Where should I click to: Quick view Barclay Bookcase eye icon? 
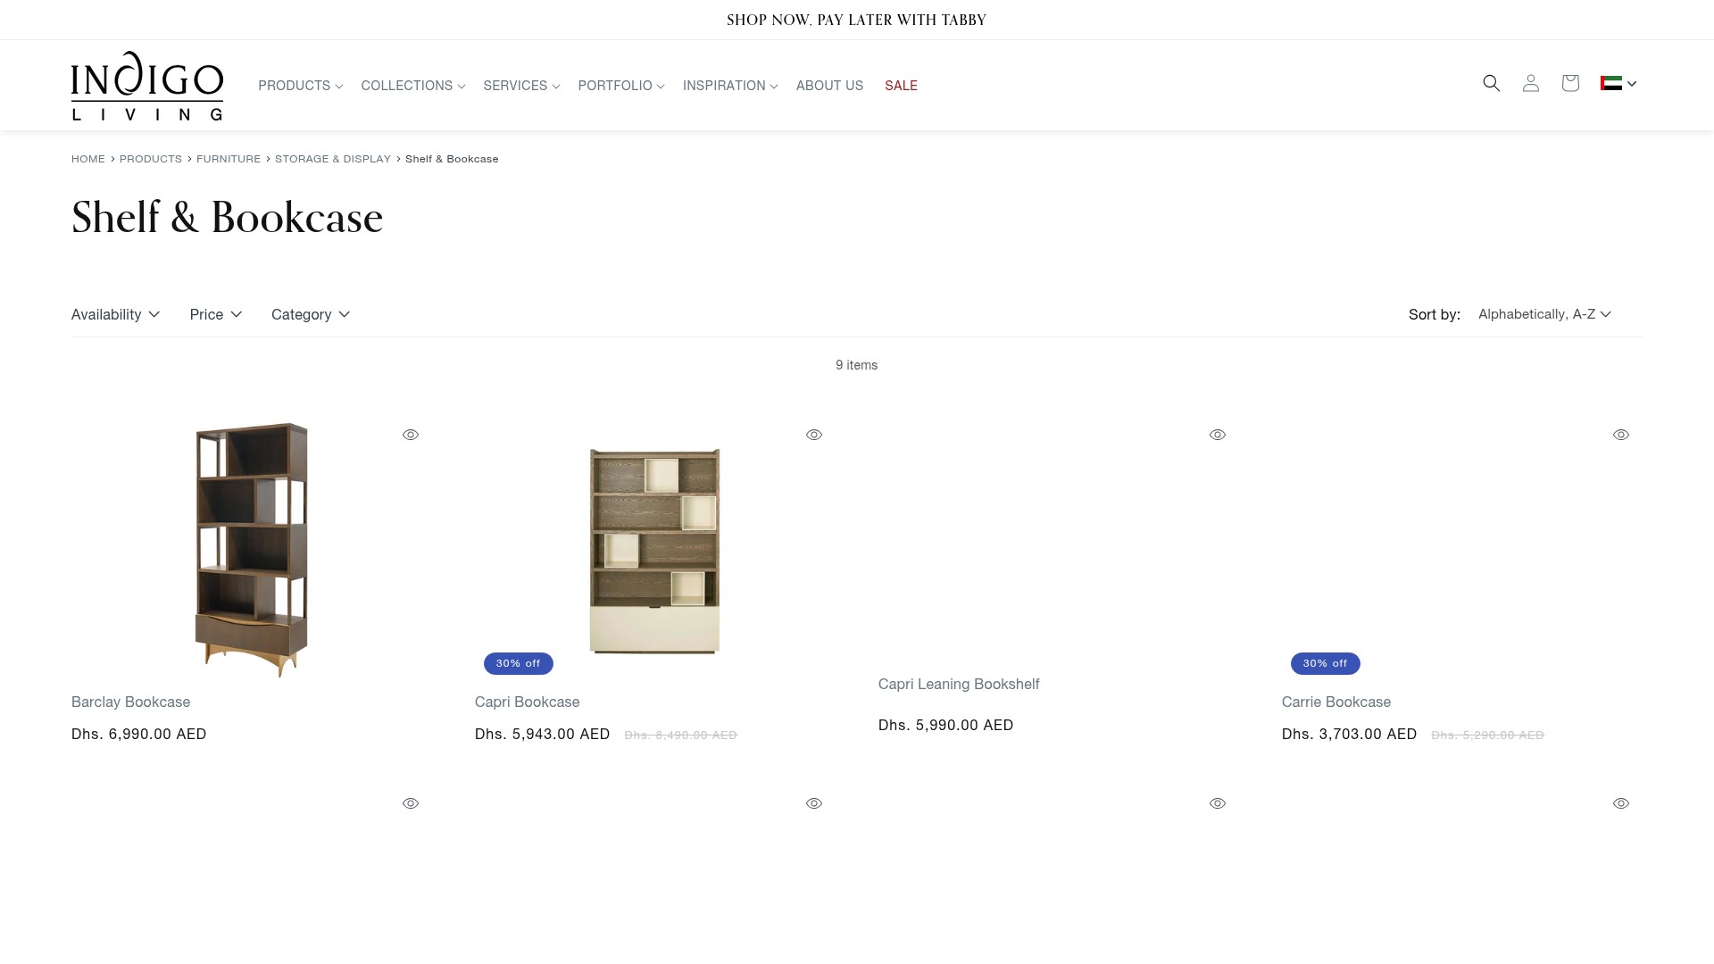click(411, 435)
